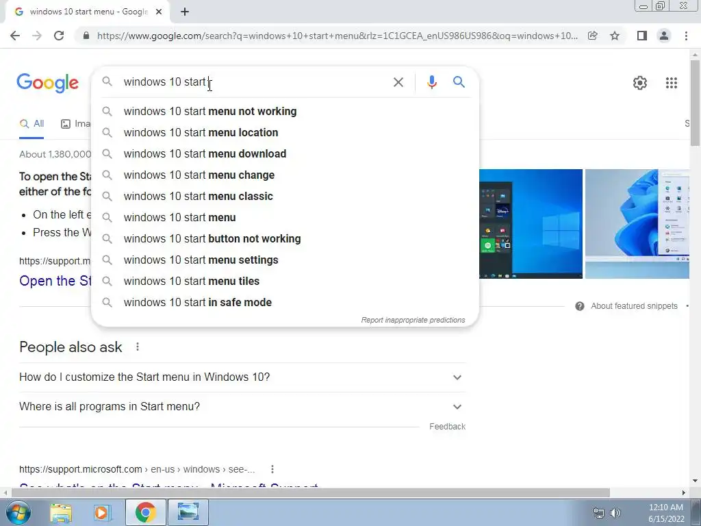This screenshot has width=701, height=526.
Task: Click the taskbar clock showing 12:10 AM
Action: point(665,513)
